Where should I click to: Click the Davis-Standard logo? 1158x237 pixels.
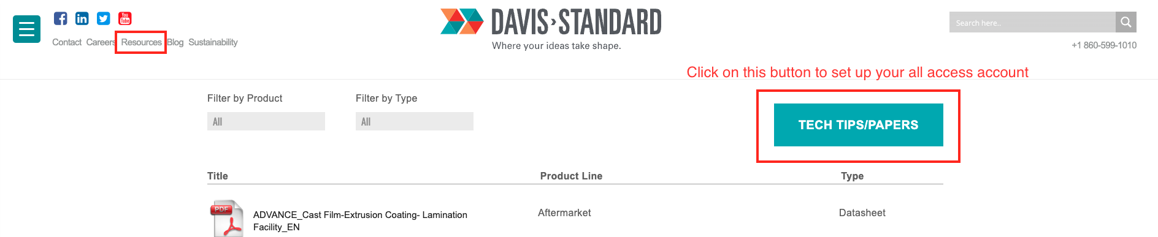point(551,29)
